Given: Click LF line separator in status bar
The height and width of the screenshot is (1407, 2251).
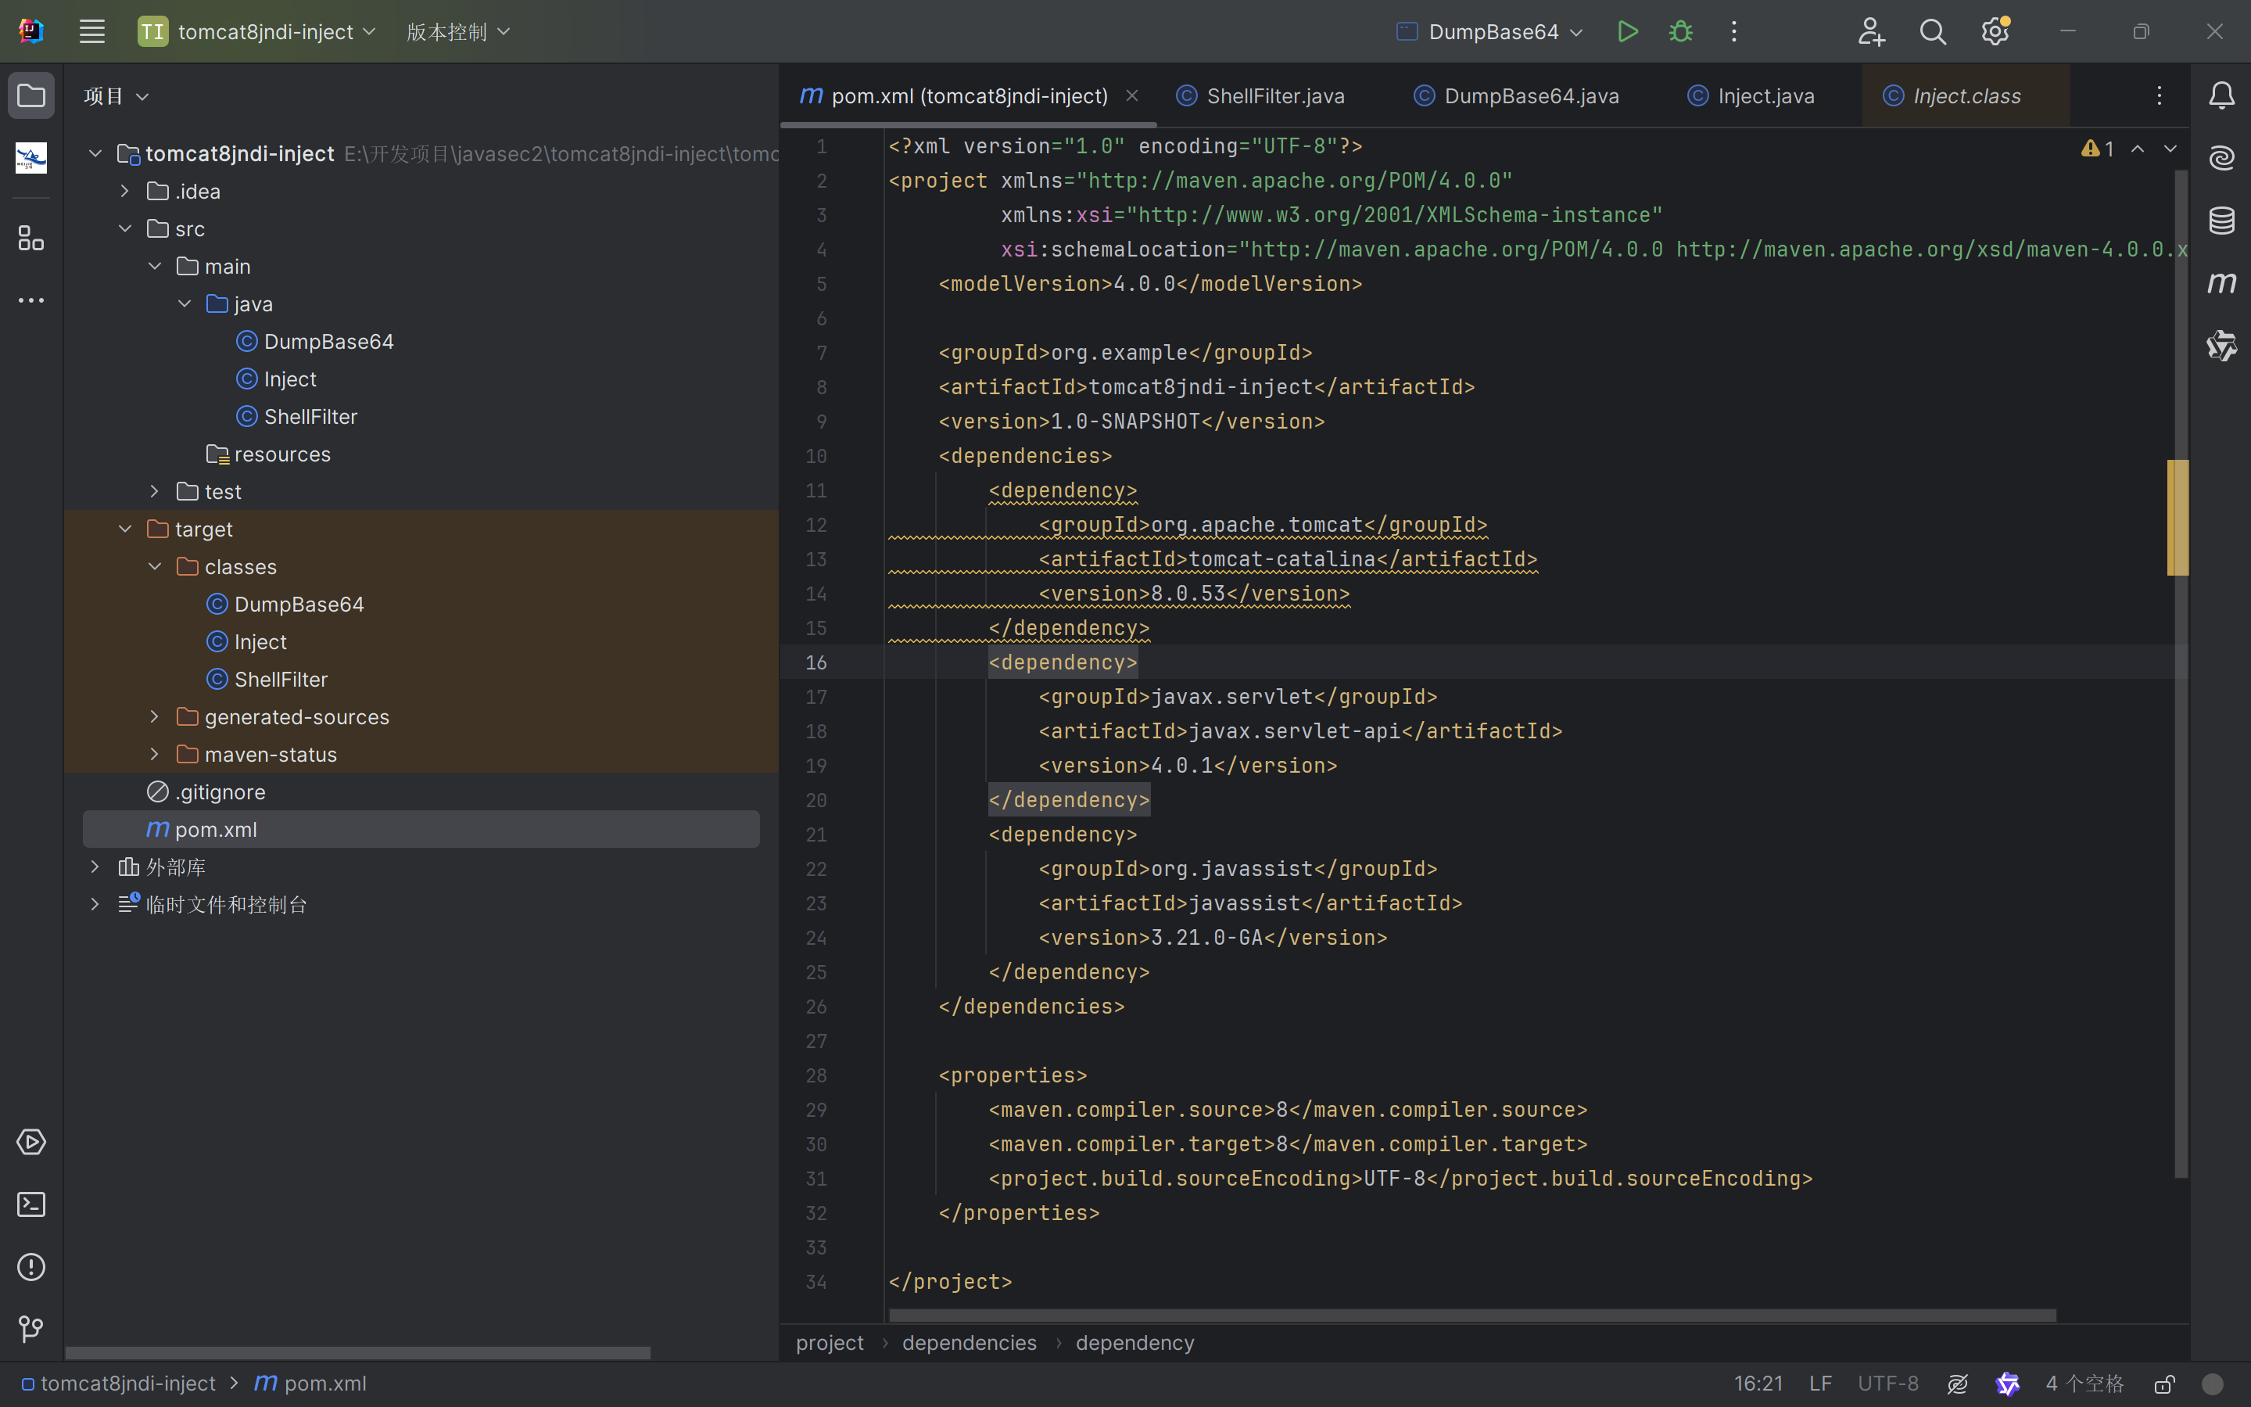Looking at the screenshot, I should click(1819, 1384).
